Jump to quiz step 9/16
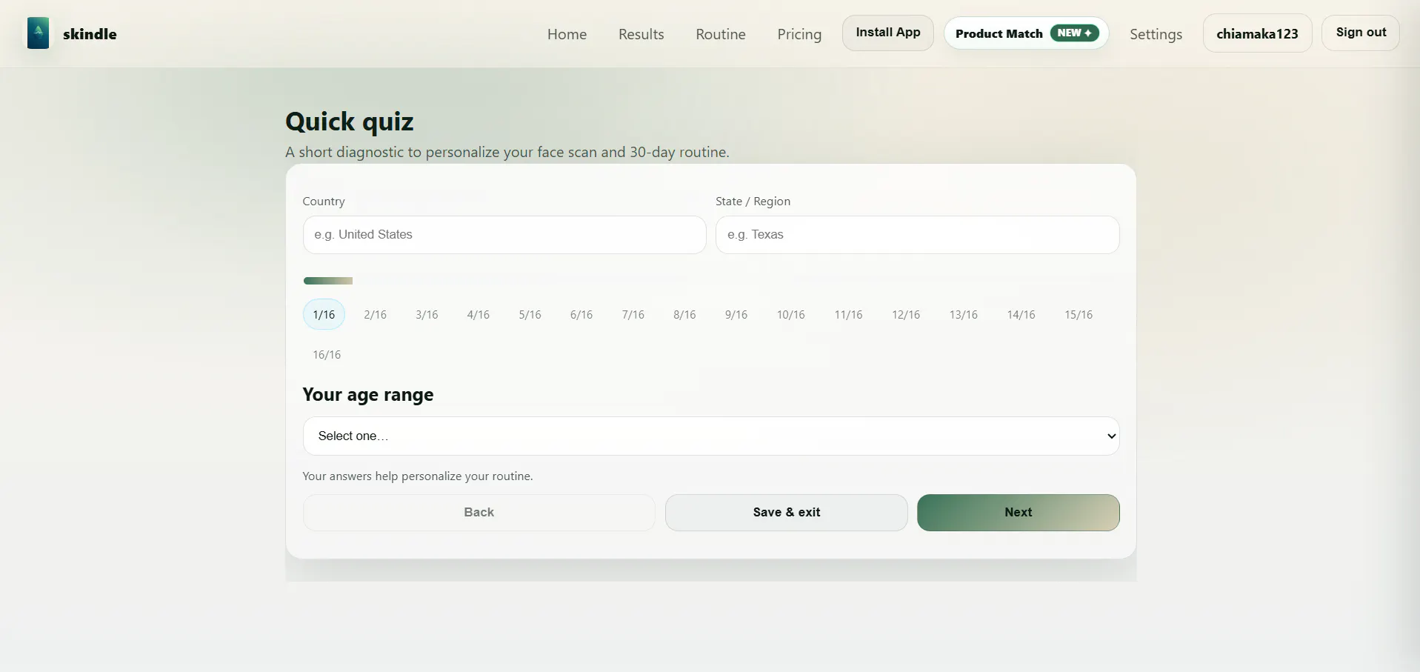This screenshot has width=1420, height=672. point(736,315)
